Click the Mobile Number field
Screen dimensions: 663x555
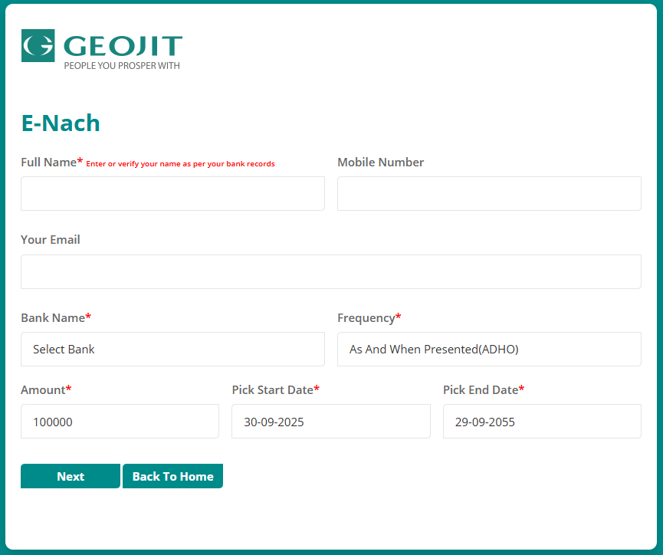[489, 193]
